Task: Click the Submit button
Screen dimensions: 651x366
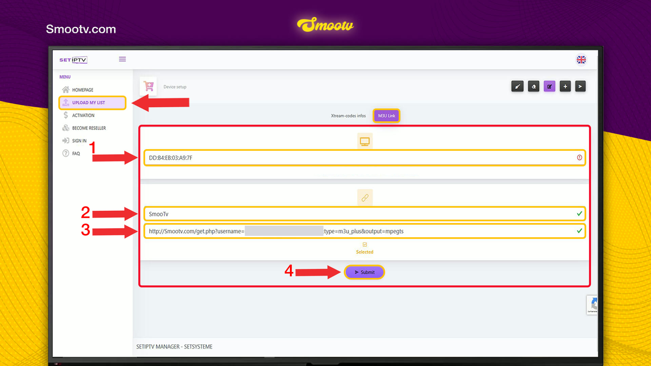Action: tap(364, 272)
